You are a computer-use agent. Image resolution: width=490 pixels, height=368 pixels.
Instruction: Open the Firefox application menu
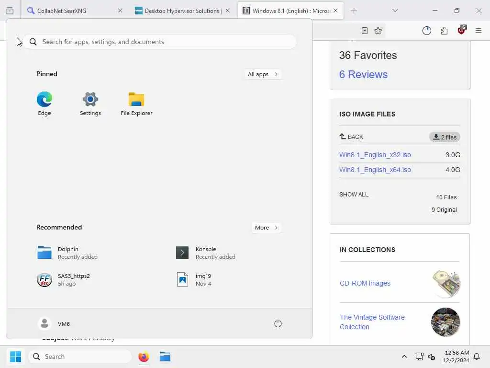(x=479, y=31)
